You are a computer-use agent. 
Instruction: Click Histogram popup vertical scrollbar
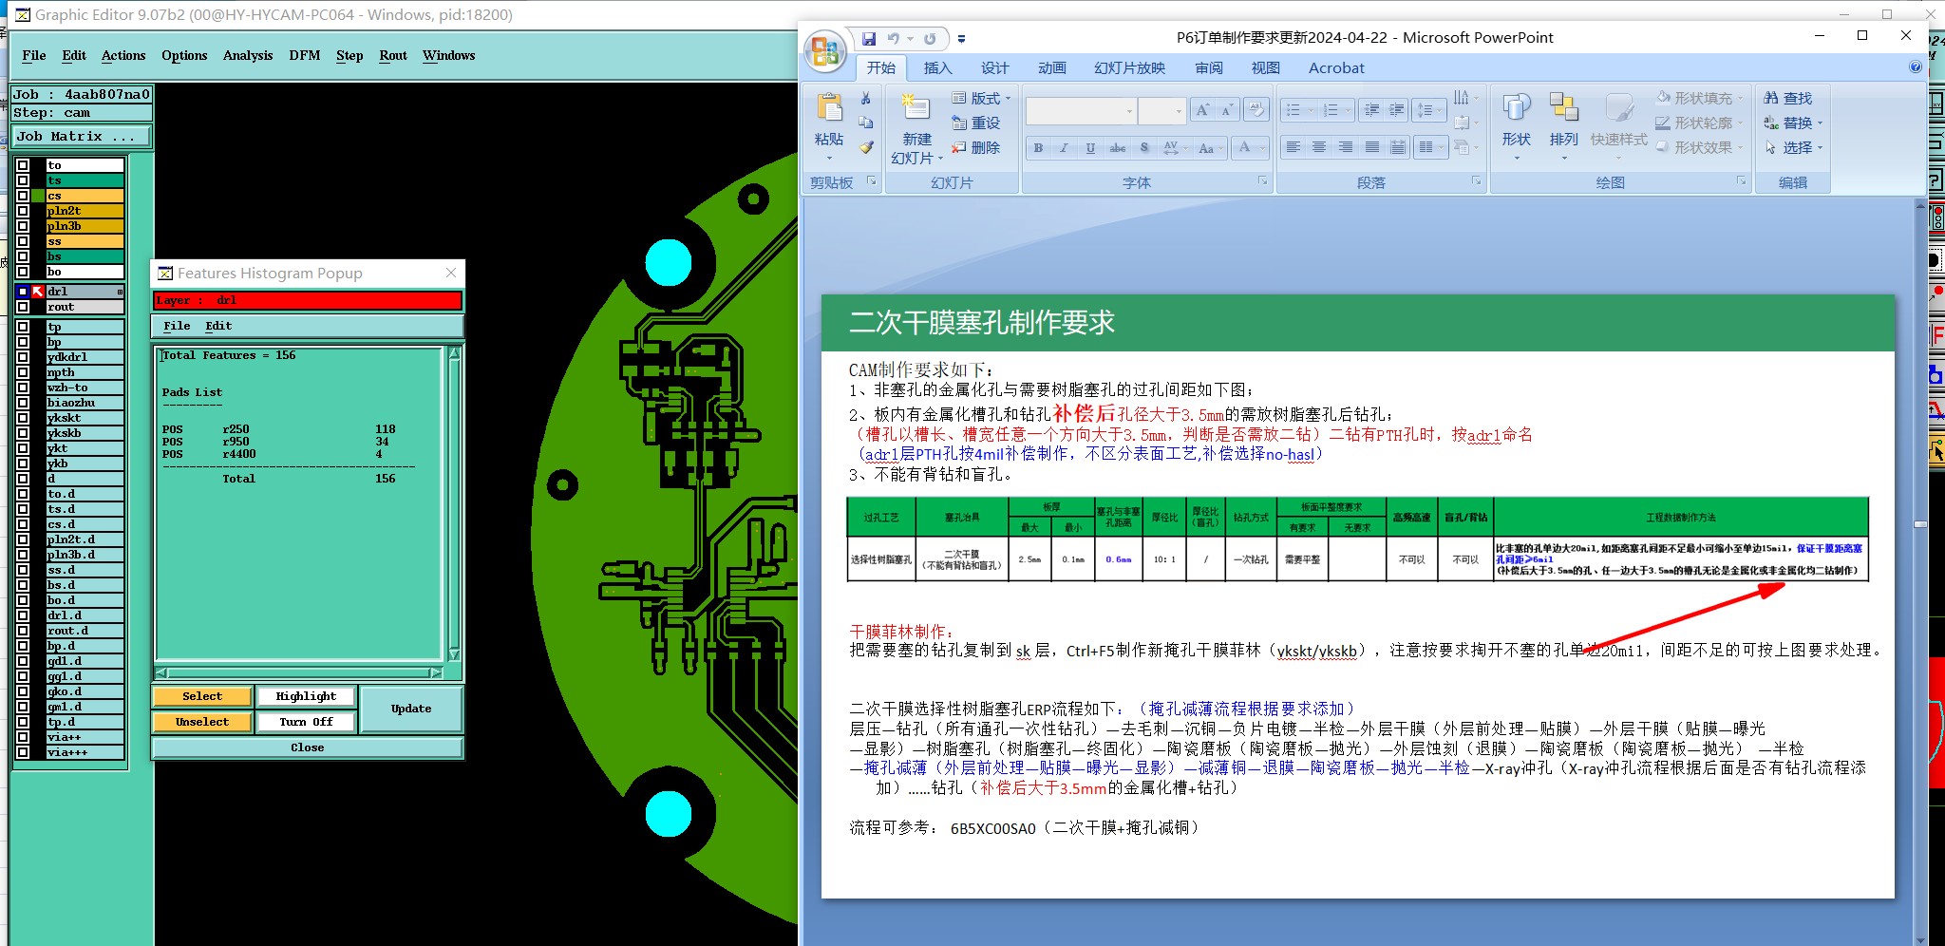(454, 504)
